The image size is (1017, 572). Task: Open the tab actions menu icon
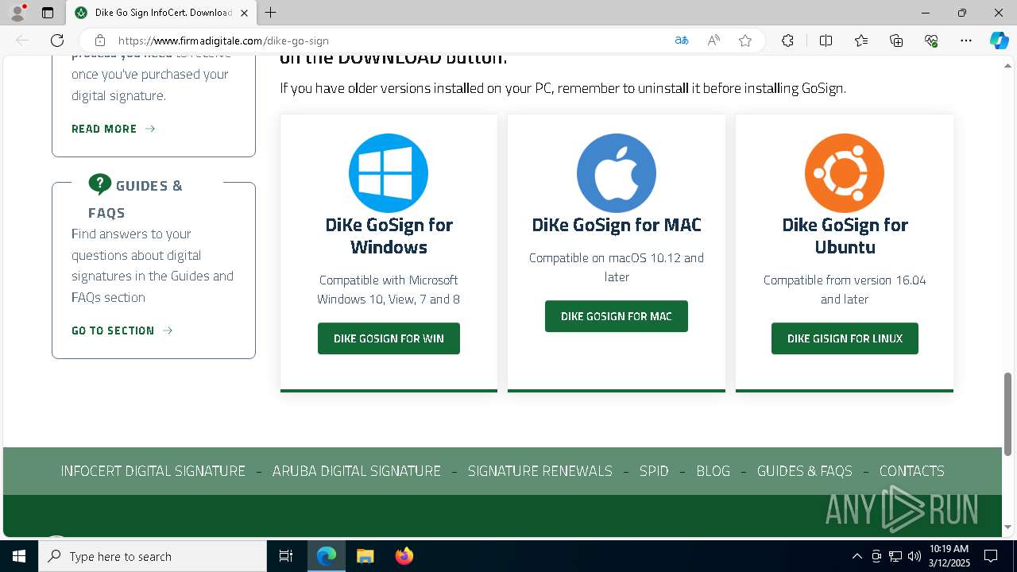point(48,13)
